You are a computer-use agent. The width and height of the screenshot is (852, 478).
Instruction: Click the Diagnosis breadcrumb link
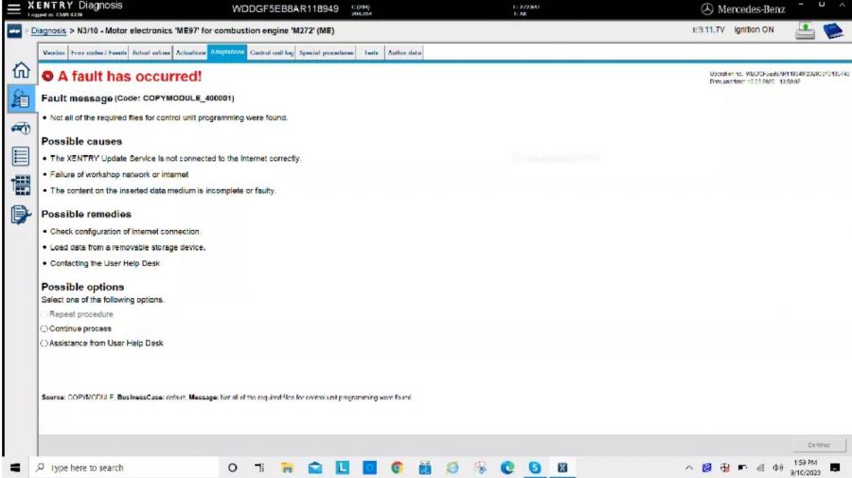point(48,31)
